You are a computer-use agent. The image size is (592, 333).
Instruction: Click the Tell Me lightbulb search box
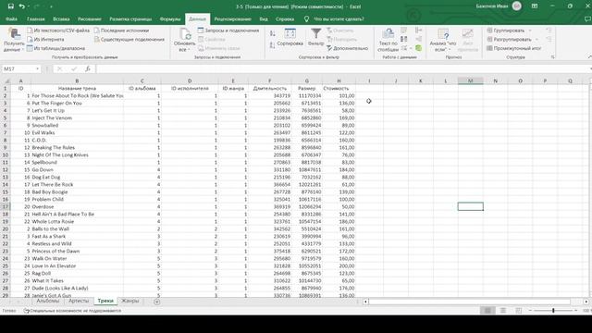335,18
